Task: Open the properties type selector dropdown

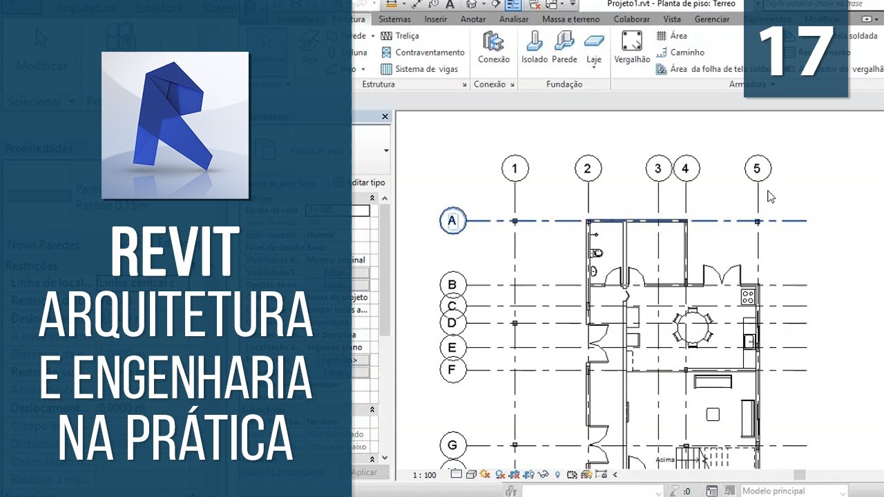Action: point(385,150)
